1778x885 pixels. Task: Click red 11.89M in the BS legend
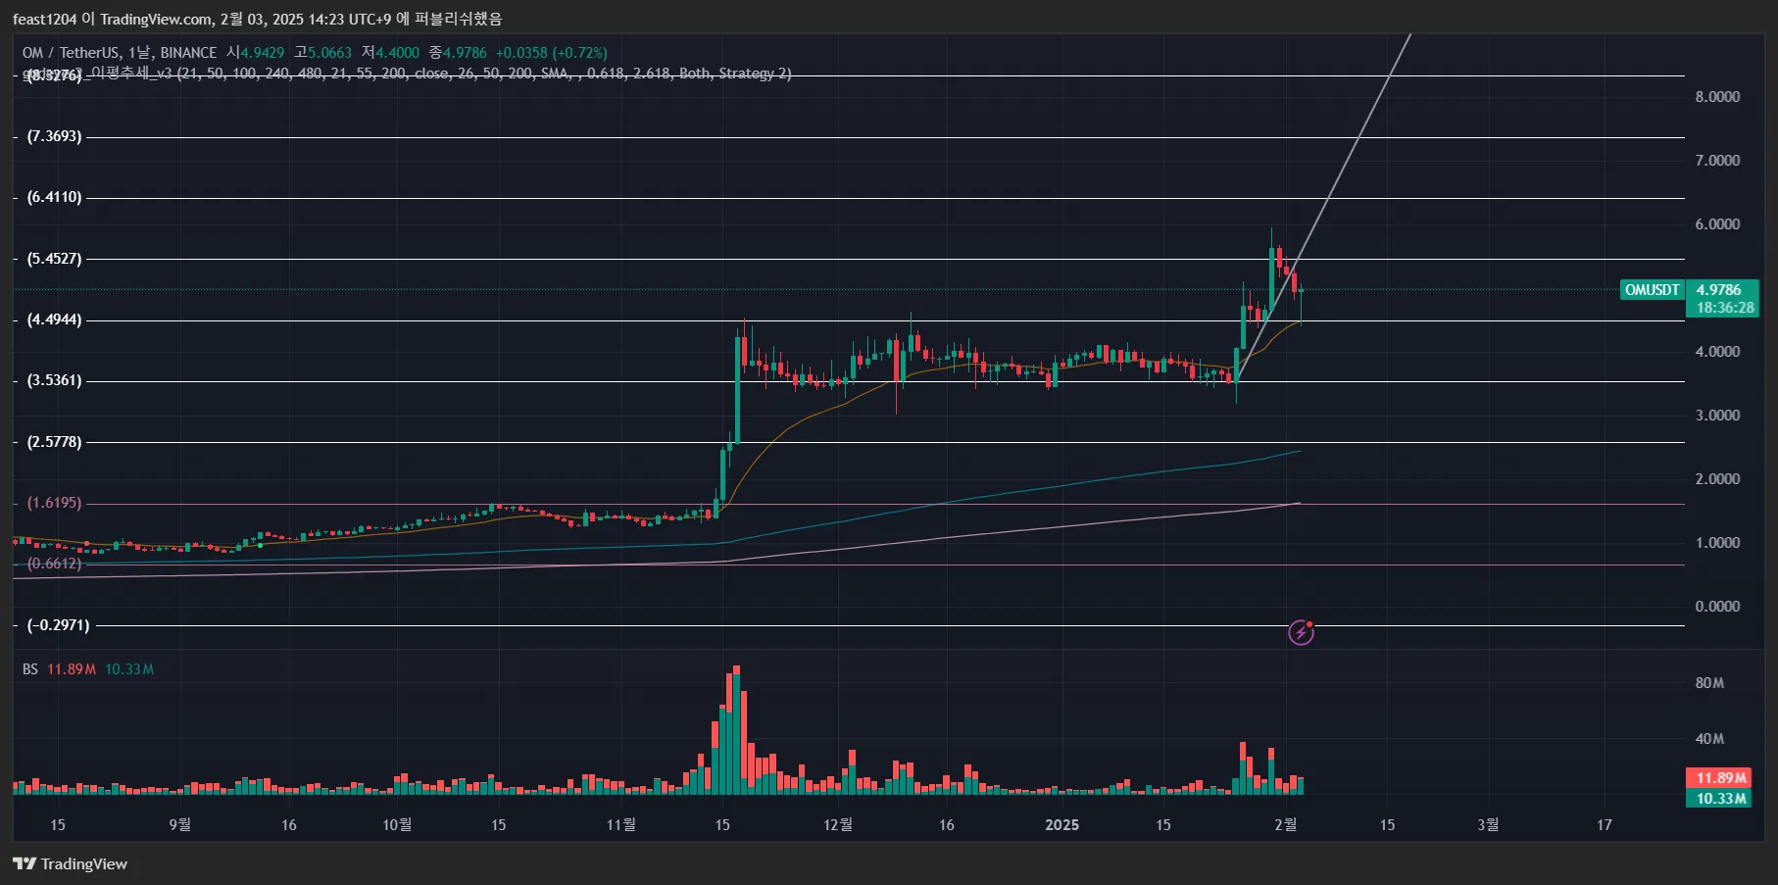point(72,669)
